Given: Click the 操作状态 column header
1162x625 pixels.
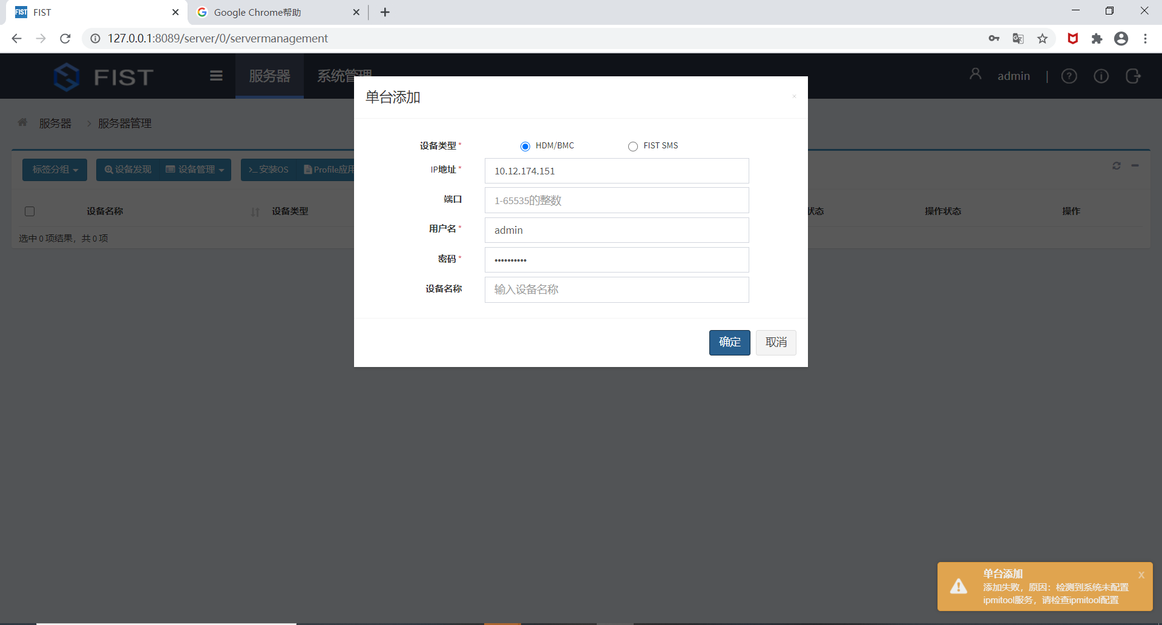Looking at the screenshot, I should click(943, 211).
